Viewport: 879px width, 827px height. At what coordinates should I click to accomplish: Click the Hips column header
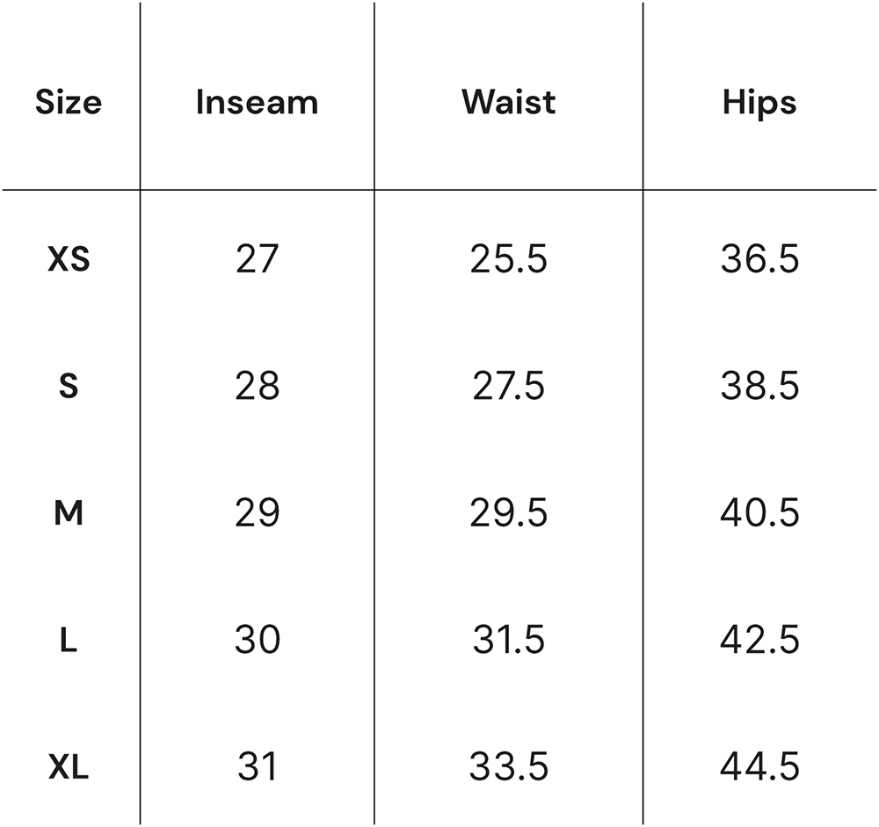pos(759,105)
